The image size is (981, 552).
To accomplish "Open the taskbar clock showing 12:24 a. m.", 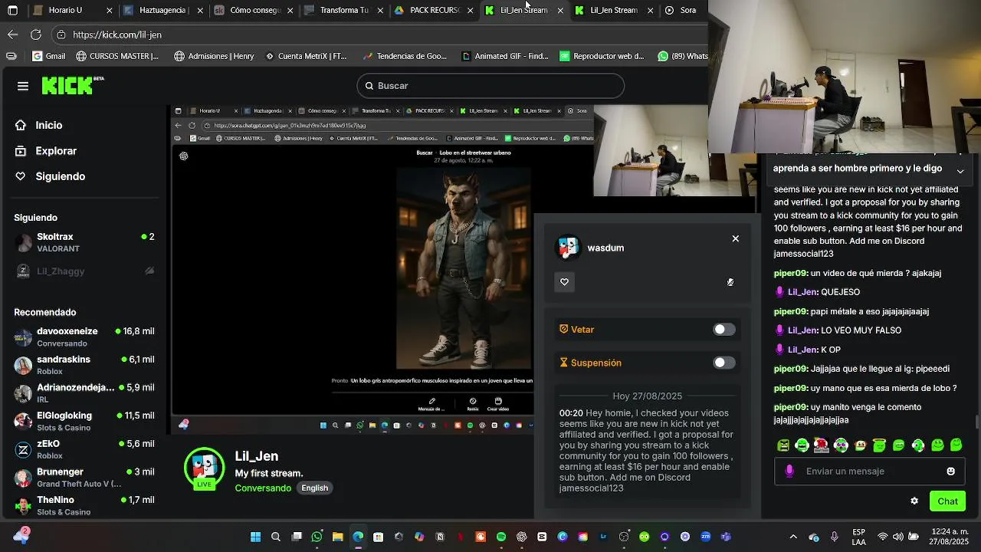I will (x=949, y=537).
